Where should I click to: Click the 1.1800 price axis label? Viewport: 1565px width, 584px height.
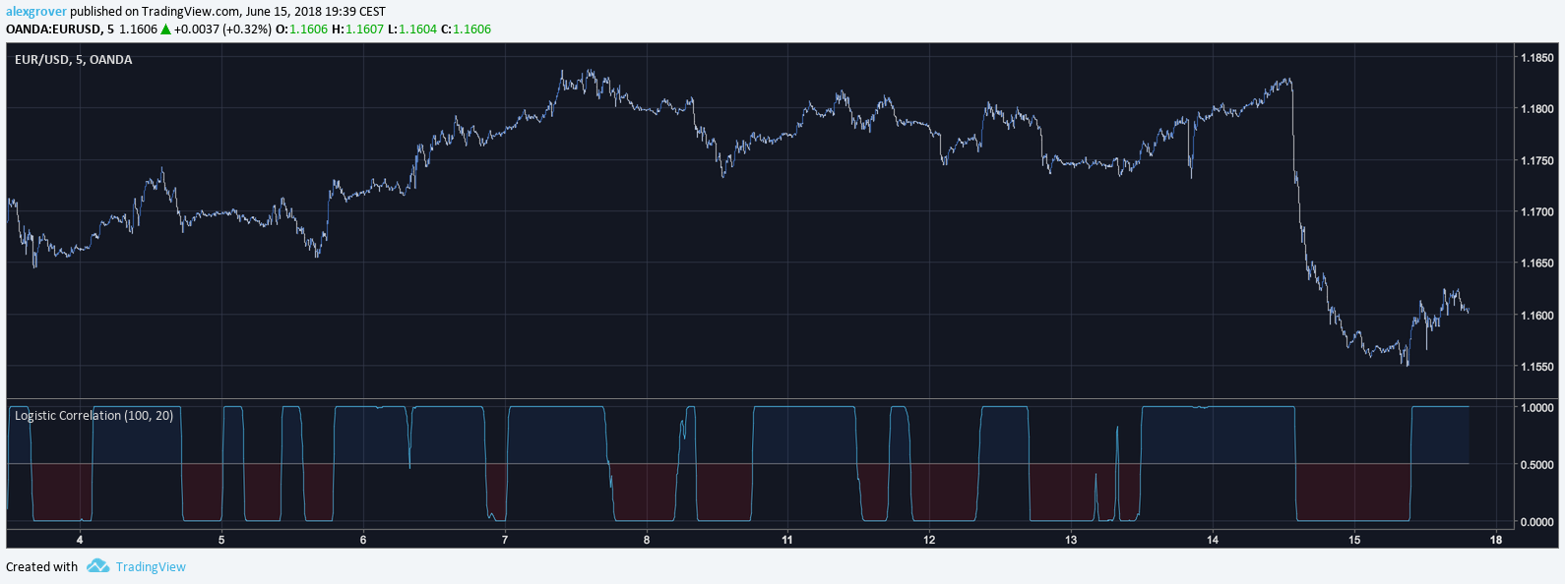(1537, 109)
